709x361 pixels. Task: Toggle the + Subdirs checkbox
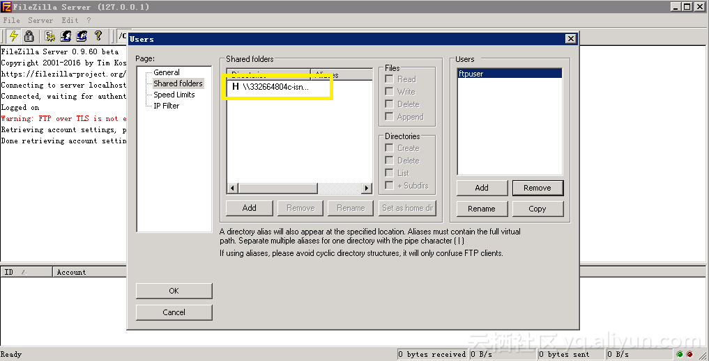389,186
